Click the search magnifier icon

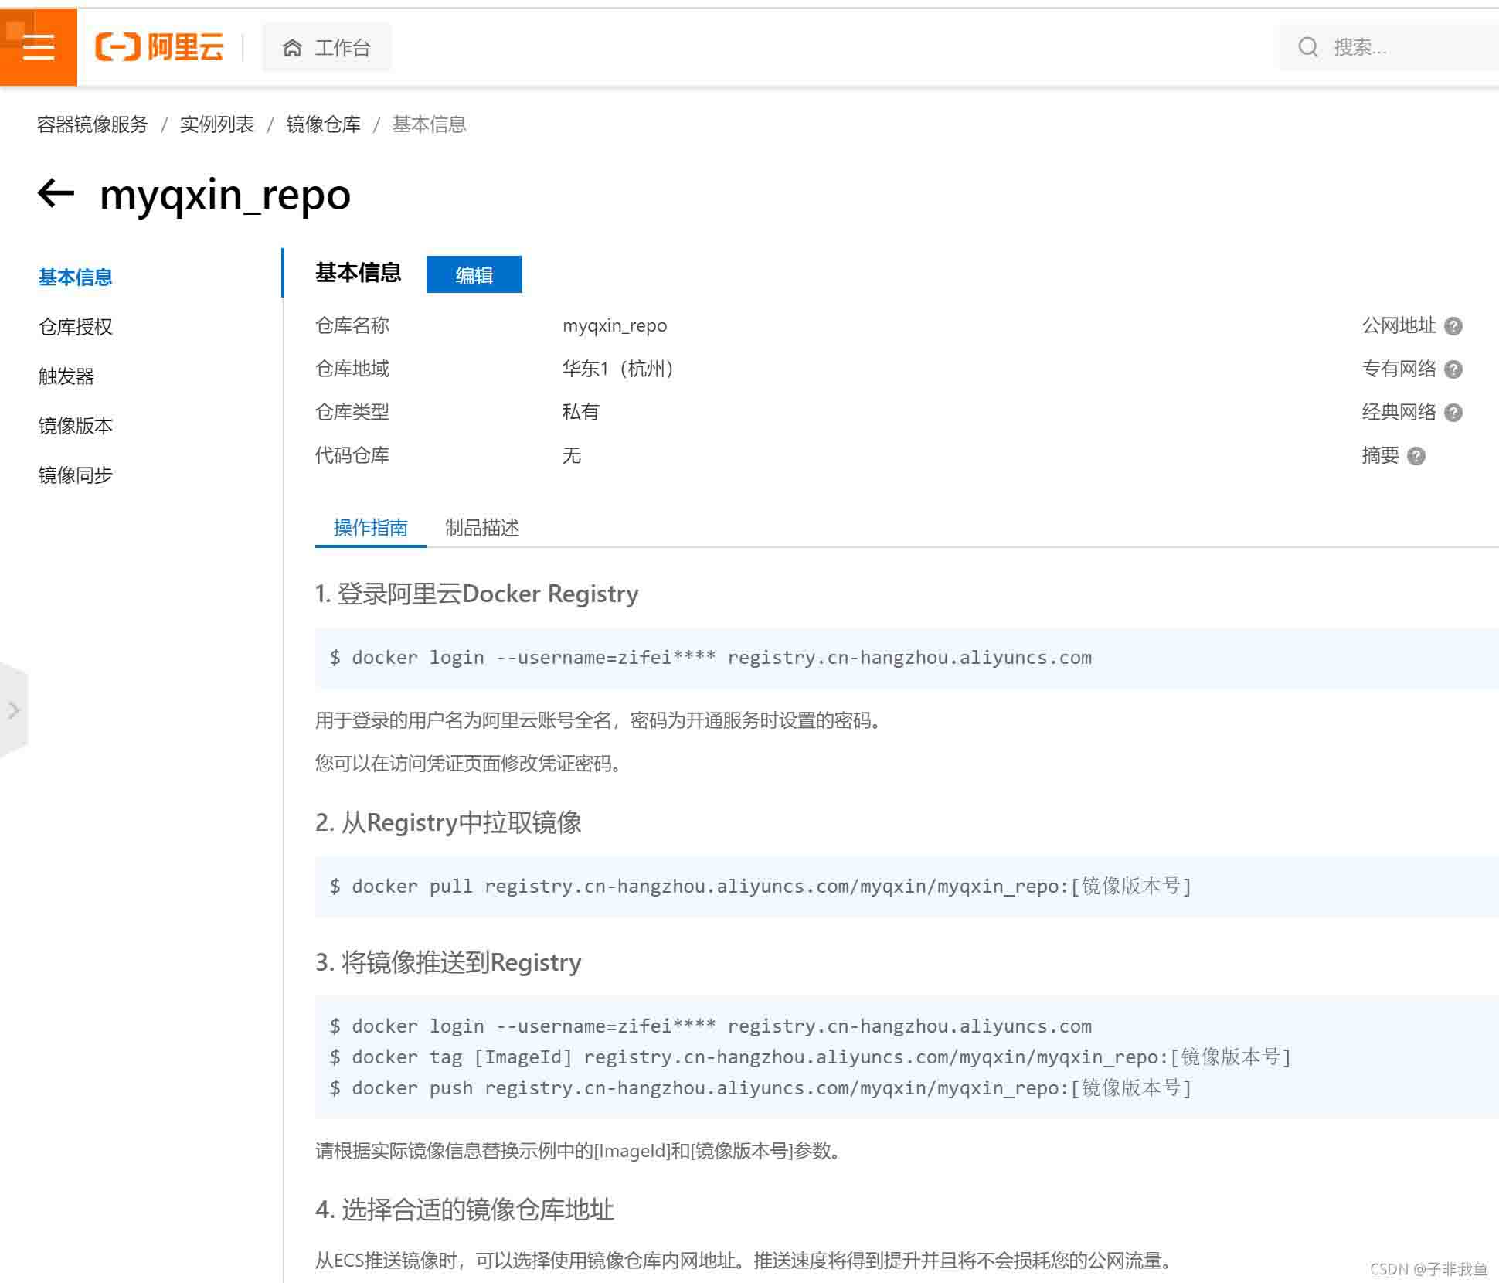(x=1307, y=48)
